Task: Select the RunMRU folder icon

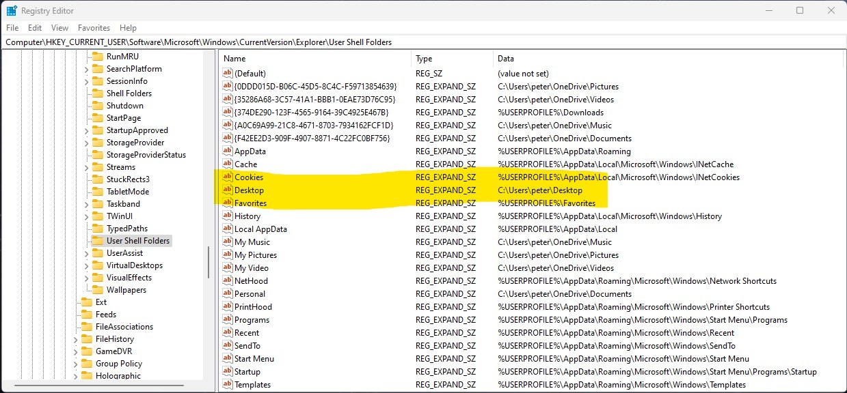Action: (97, 57)
